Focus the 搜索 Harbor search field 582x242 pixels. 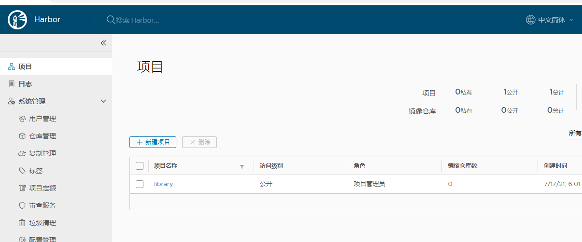point(137,20)
